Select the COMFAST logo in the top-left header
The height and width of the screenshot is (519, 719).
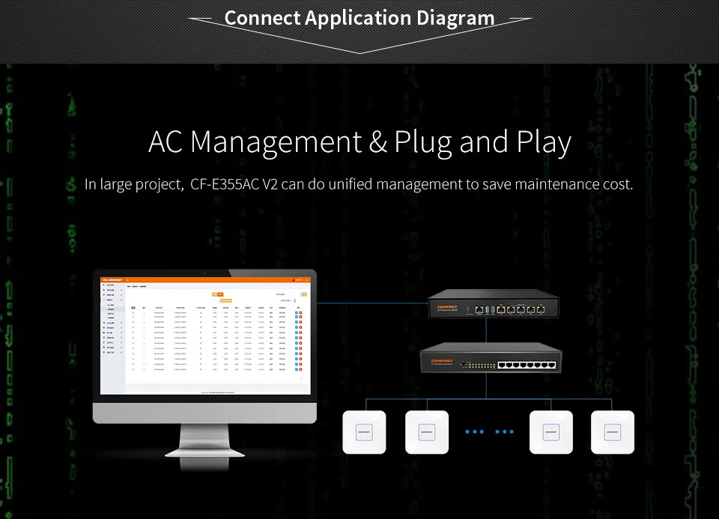[112, 279]
